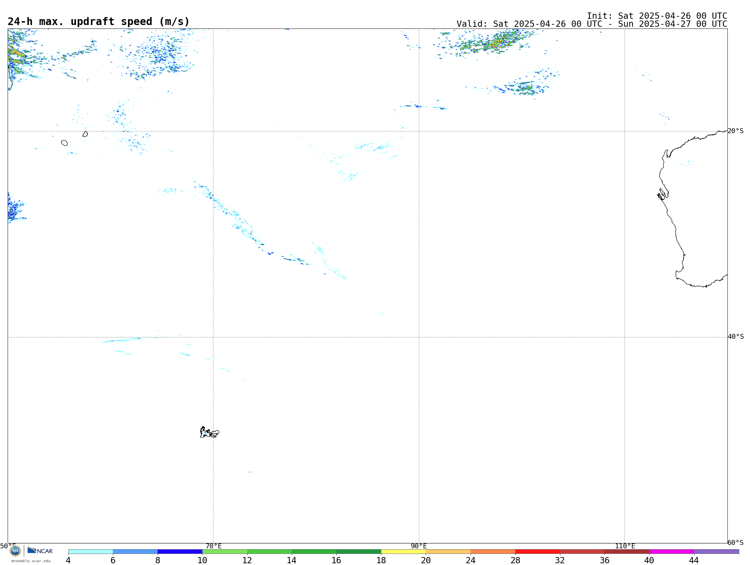The height and width of the screenshot is (565, 750).
Task: Click the light cyan 4-6 colorbar segment
Action: [91, 551]
